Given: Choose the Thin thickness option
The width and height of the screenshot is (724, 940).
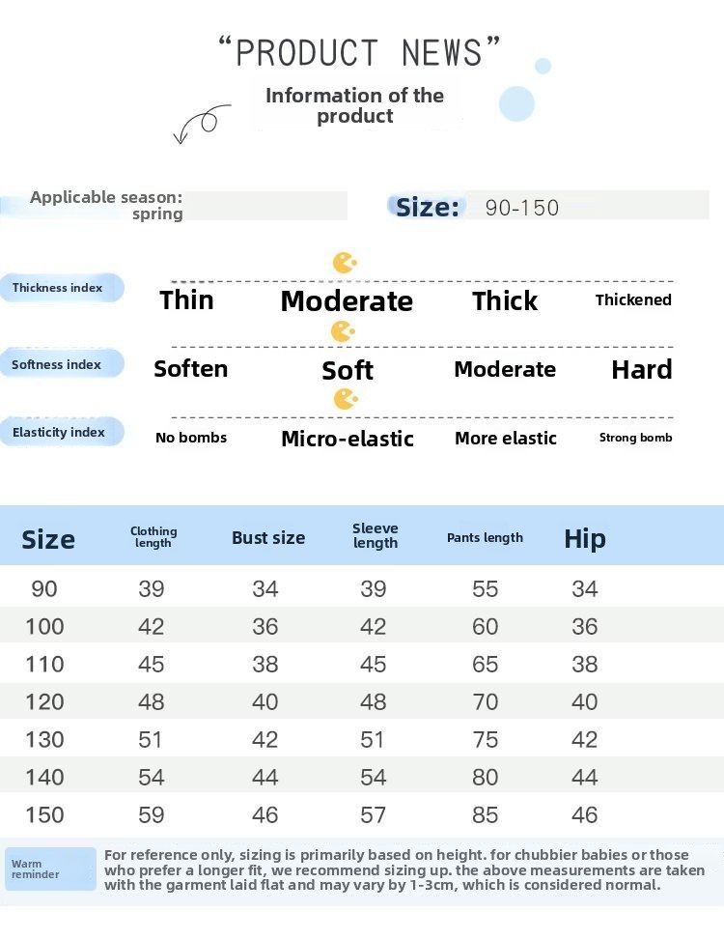Looking at the screenshot, I should click(186, 299).
